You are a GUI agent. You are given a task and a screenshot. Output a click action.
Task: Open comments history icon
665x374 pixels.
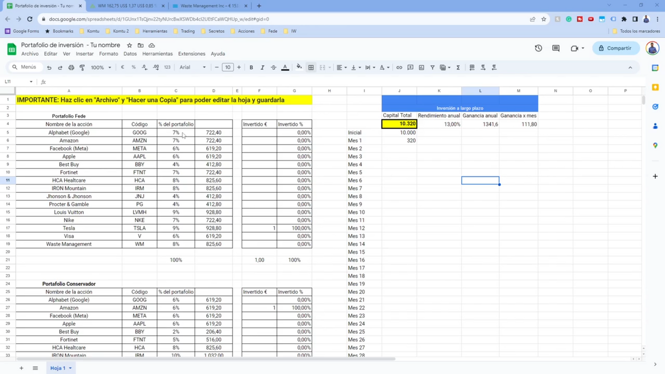(x=556, y=48)
